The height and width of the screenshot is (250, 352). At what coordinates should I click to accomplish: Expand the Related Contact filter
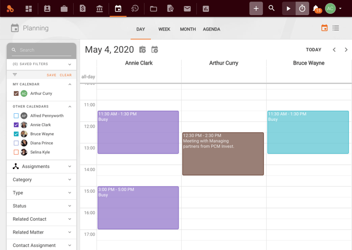coord(70,219)
